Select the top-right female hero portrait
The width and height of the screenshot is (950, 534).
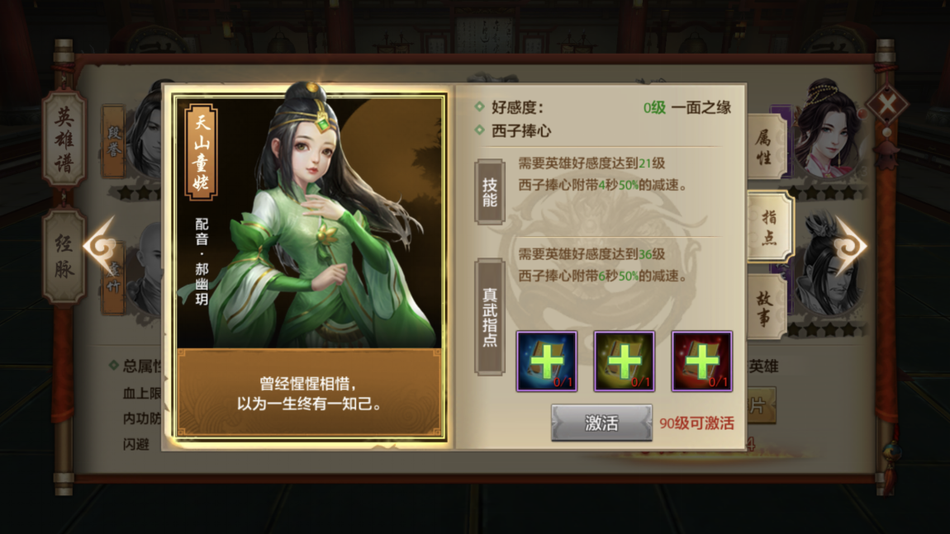click(828, 130)
